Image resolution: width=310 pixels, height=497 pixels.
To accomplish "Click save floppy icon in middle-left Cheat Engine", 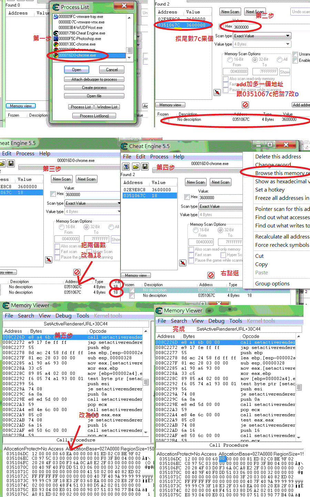I will pyautogui.click(x=11, y=163).
